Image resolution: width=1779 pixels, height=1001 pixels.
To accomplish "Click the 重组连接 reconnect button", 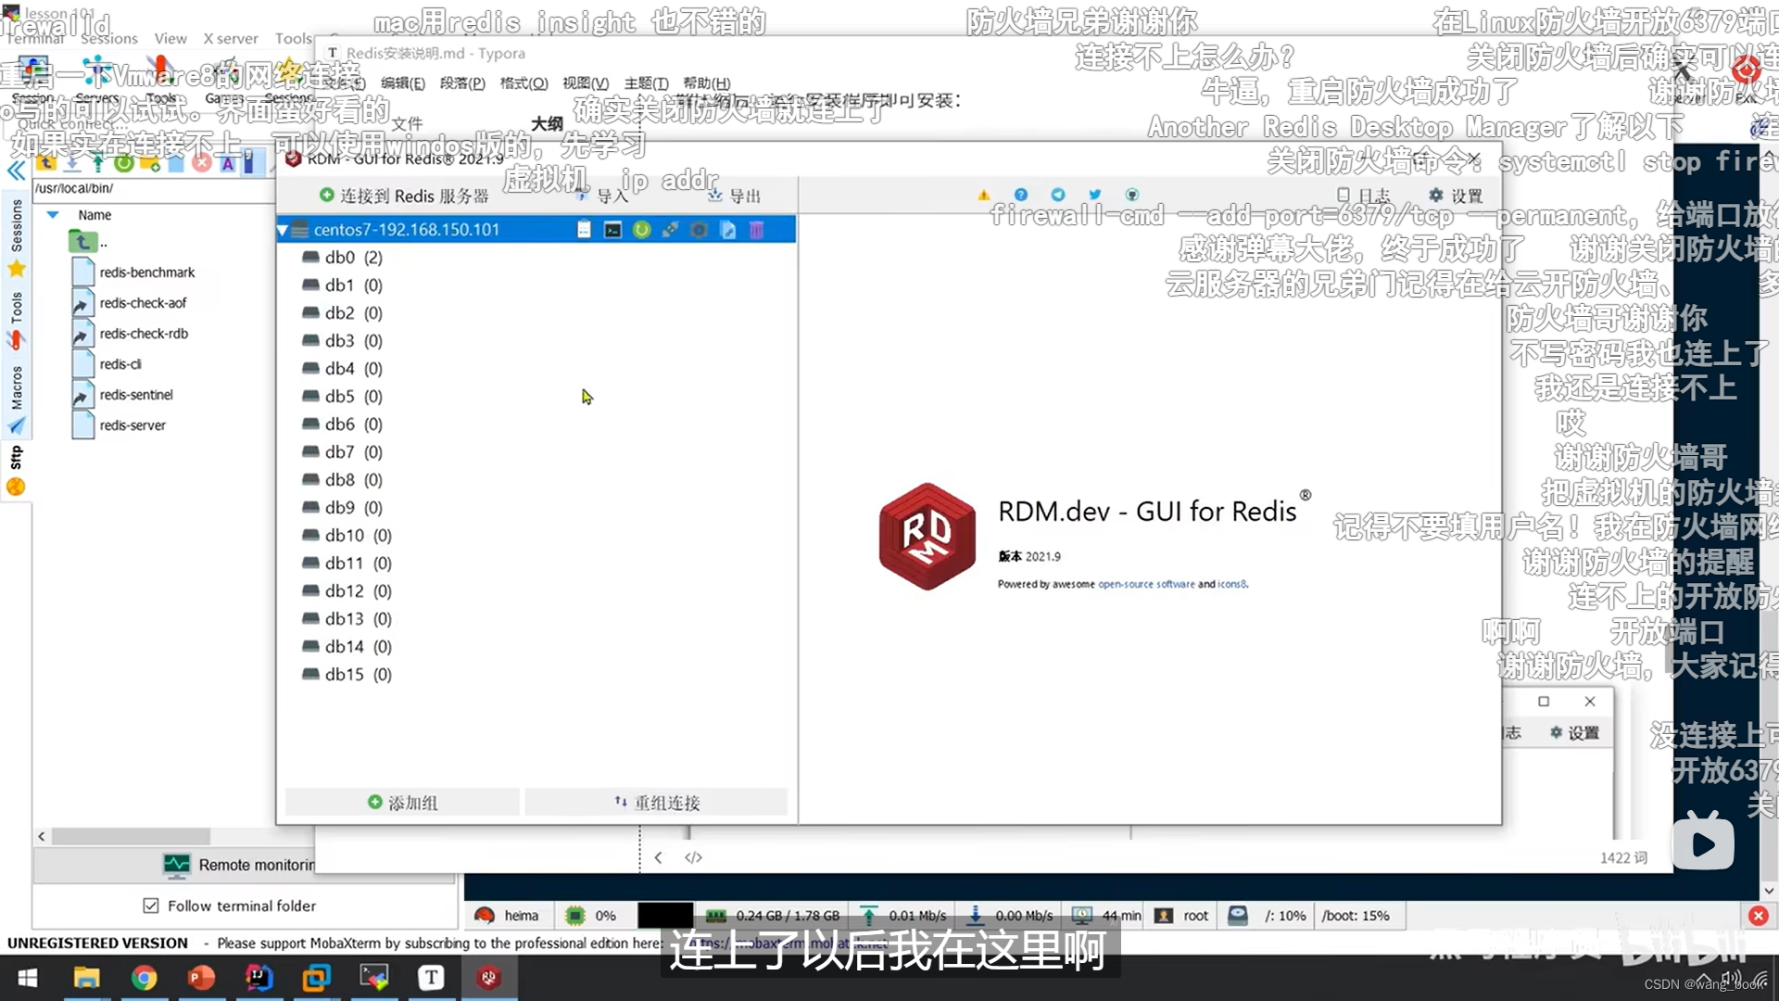I will [x=658, y=802].
